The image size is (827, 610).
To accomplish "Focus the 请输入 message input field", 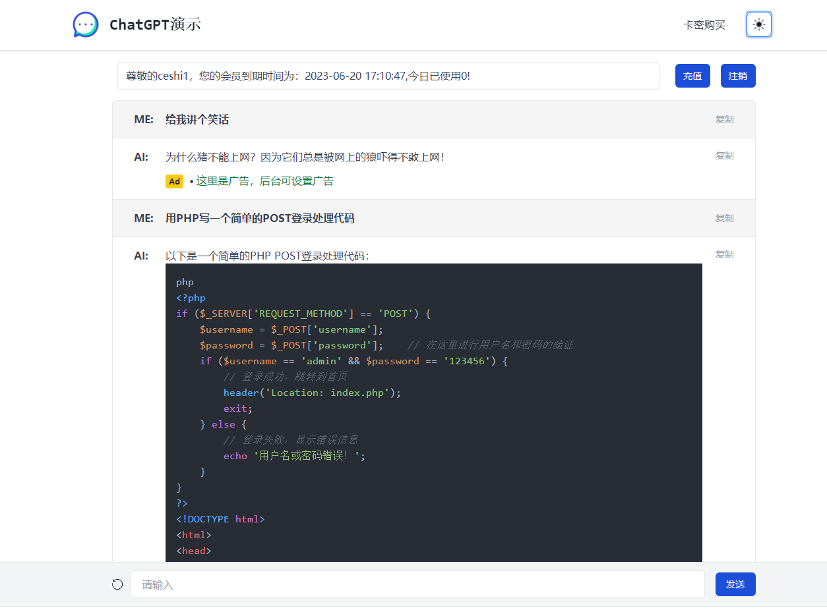I will pos(417,584).
